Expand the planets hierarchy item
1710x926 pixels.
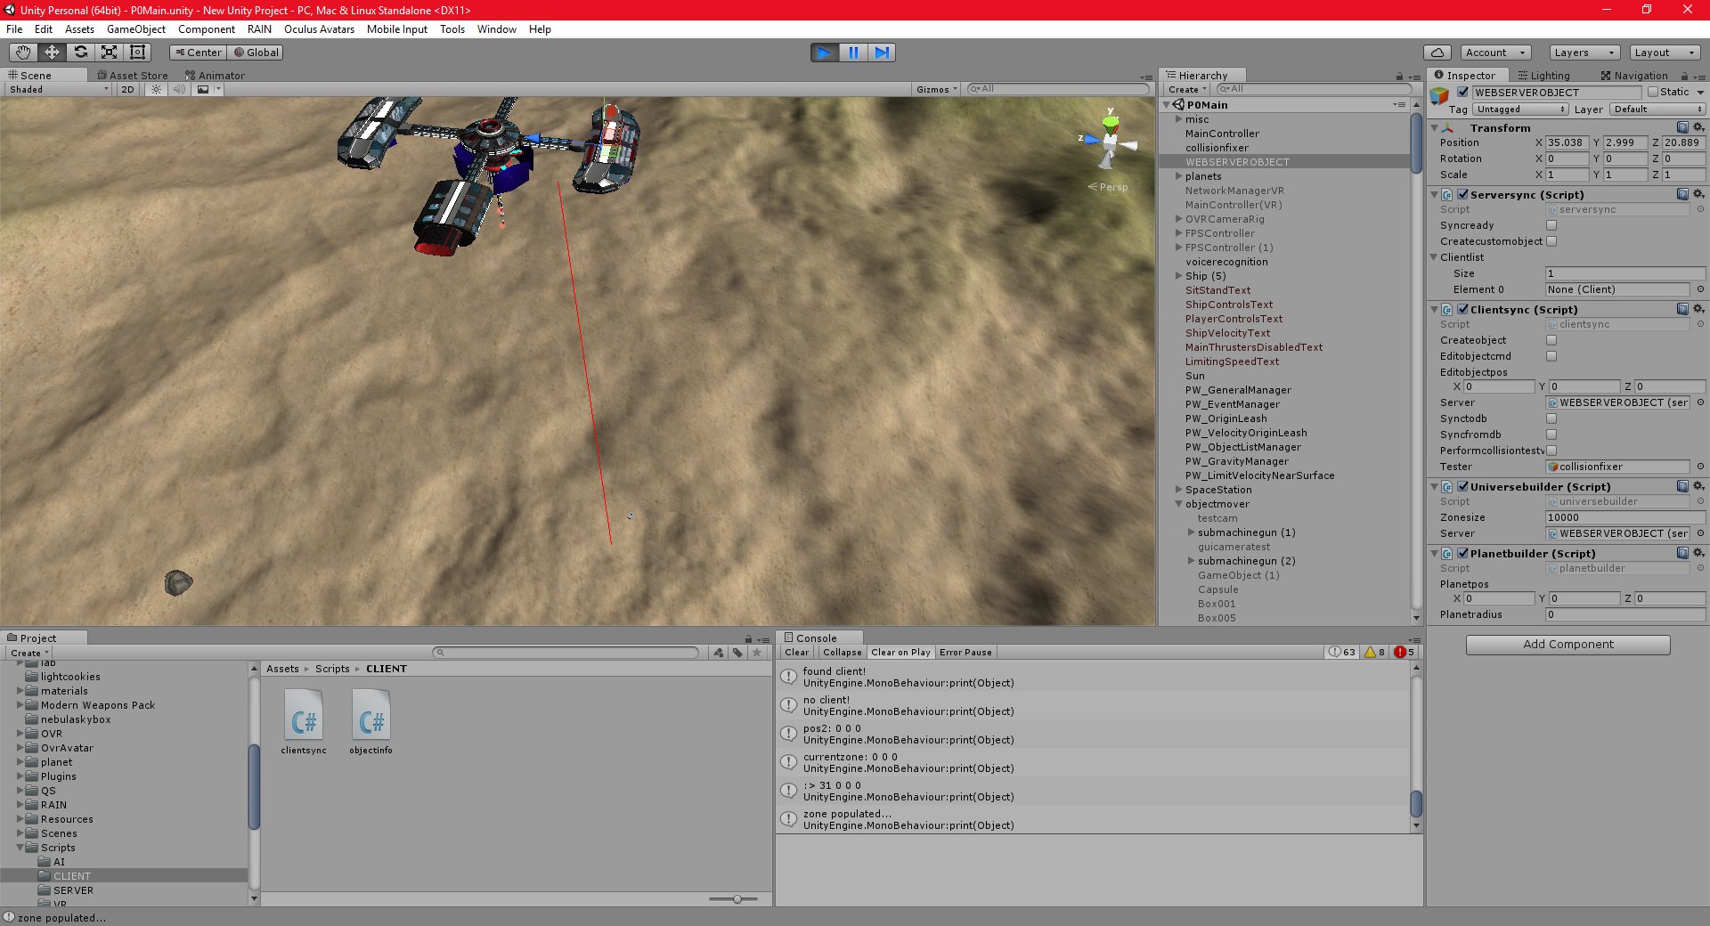click(1178, 176)
